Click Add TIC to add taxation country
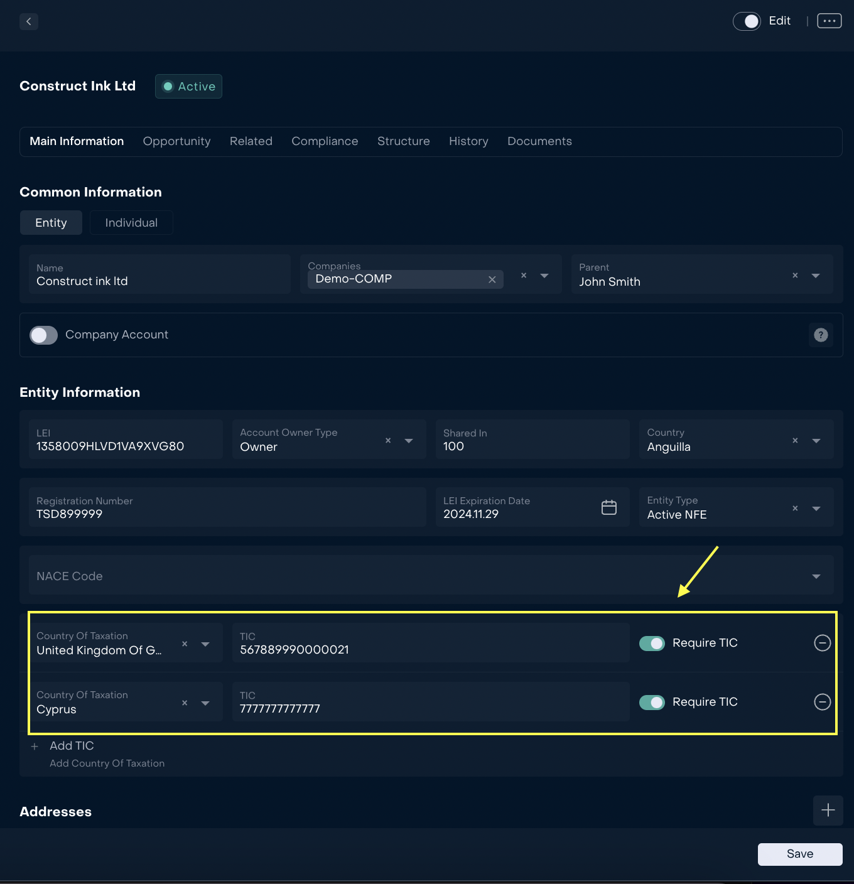This screenshot has width=854, height=884. tap(72, 746)
